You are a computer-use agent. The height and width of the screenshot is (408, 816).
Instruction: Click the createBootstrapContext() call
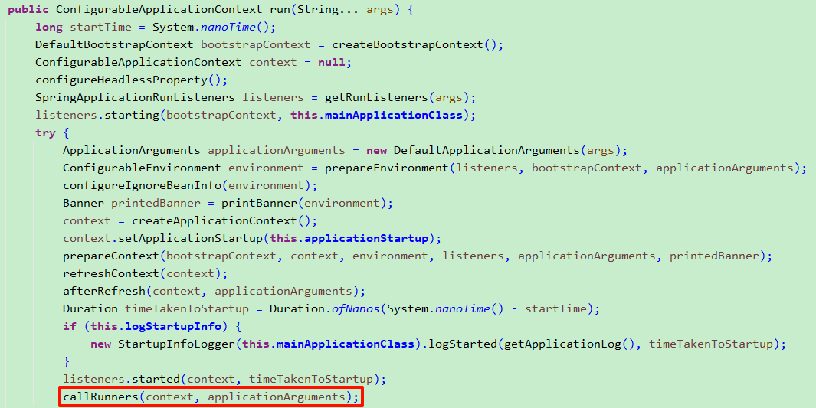coord(415,44)
